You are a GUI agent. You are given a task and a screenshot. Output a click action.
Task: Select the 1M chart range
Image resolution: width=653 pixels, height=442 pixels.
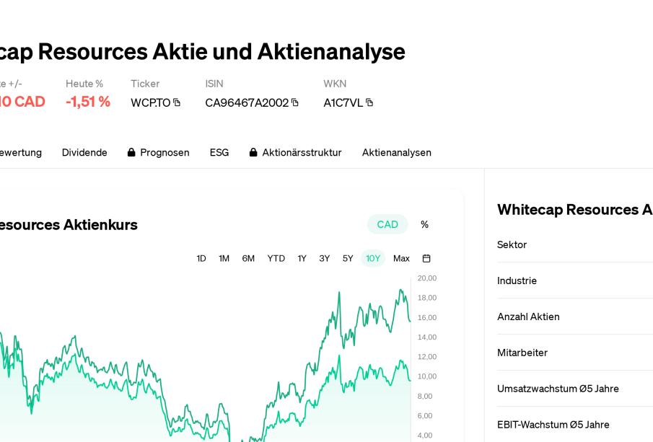[224, 258]
